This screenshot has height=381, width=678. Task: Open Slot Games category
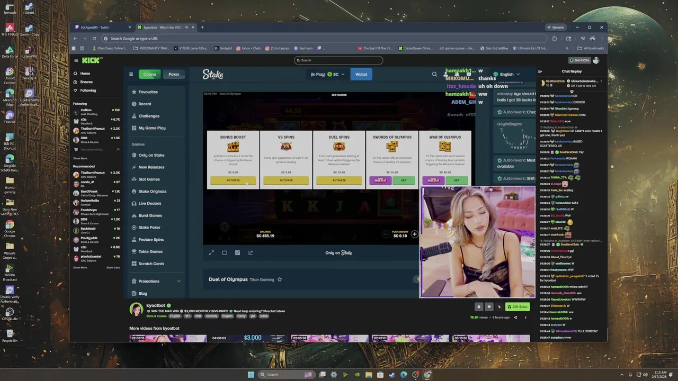(x=146, y=179)
